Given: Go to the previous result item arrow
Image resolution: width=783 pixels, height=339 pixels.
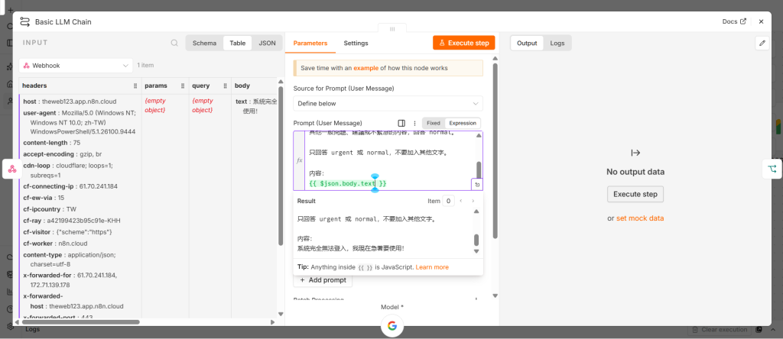Looking at the screenshot, I should click(461, 201).
